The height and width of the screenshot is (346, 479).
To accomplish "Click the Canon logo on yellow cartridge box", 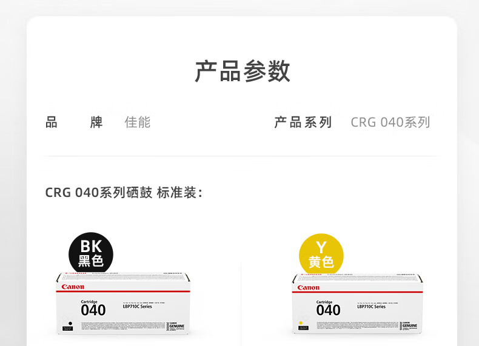I will pos(308,288).
